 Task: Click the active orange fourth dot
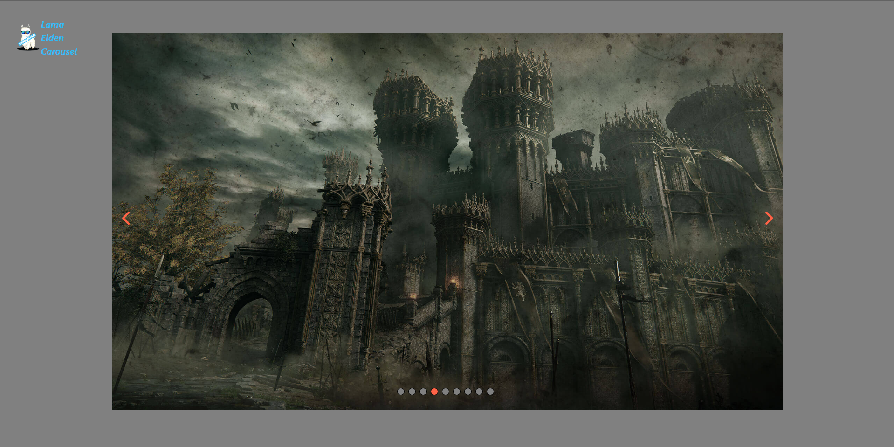pos(434,392)
